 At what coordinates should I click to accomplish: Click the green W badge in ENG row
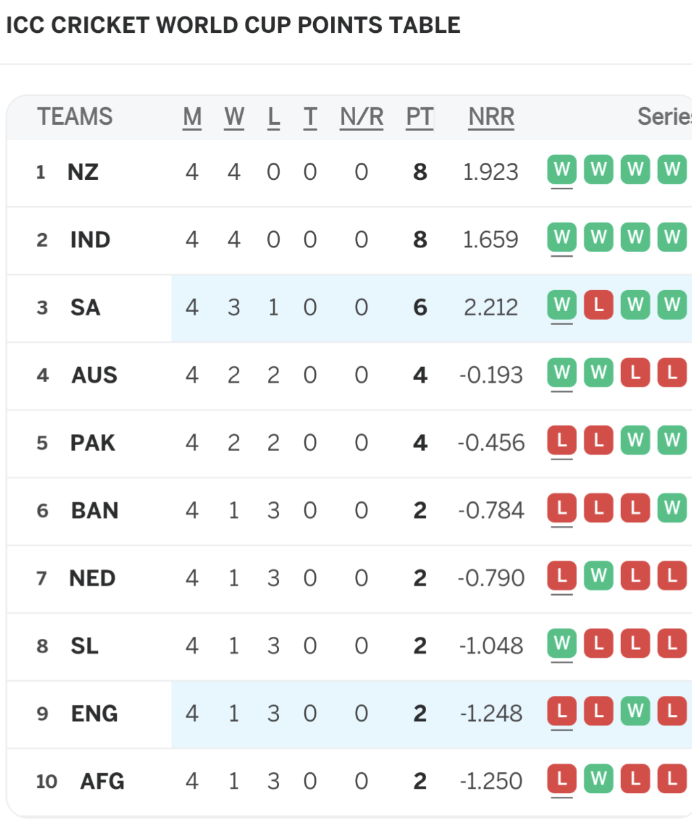636,710
